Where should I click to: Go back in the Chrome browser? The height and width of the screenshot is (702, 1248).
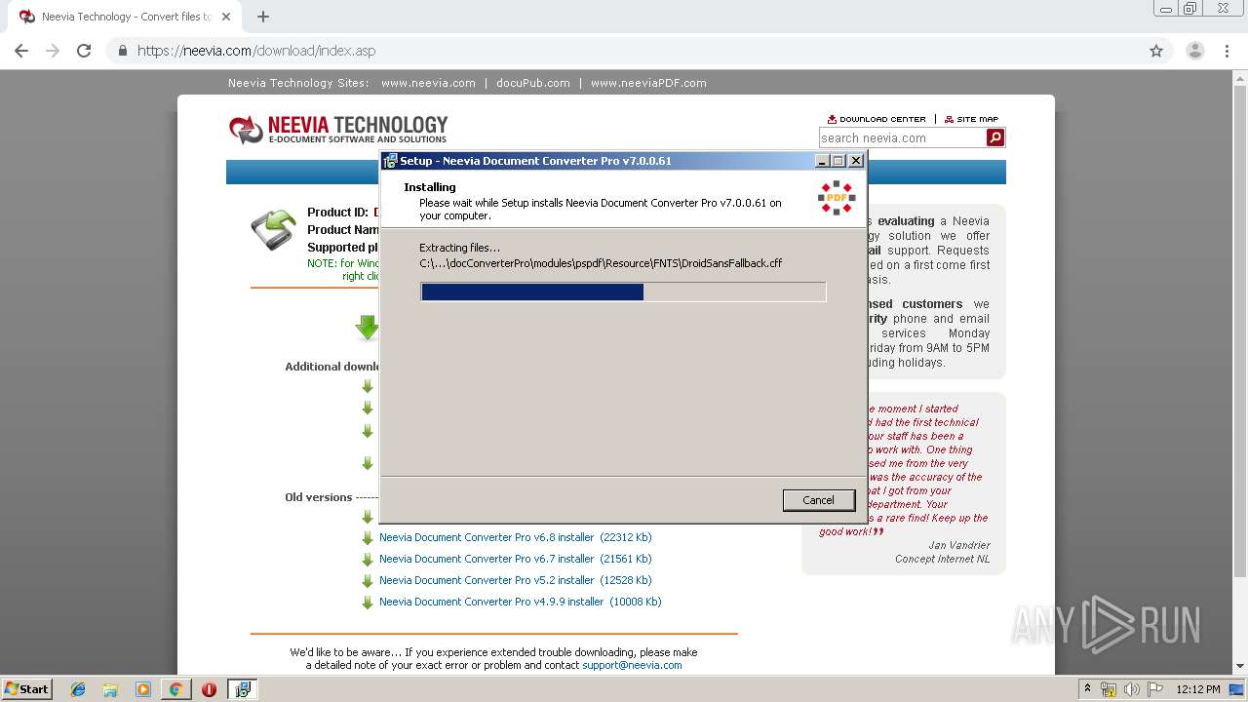point(21,51)
